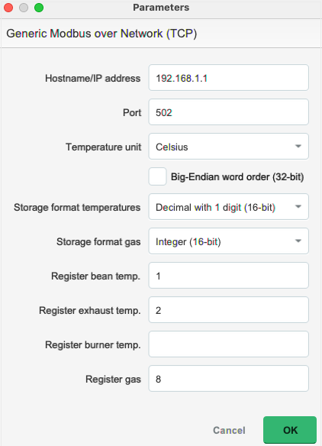Image resolution: width=322 pixels, height=446 pixels.
Task: Click the Parameters window title bar
Action: pos(161,8)
